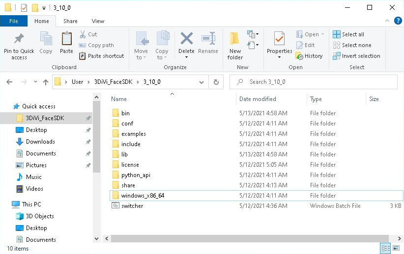Open Downloads in navigation pane

[40, 142]
